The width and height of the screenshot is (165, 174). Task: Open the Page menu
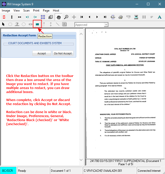click(46, 11)
